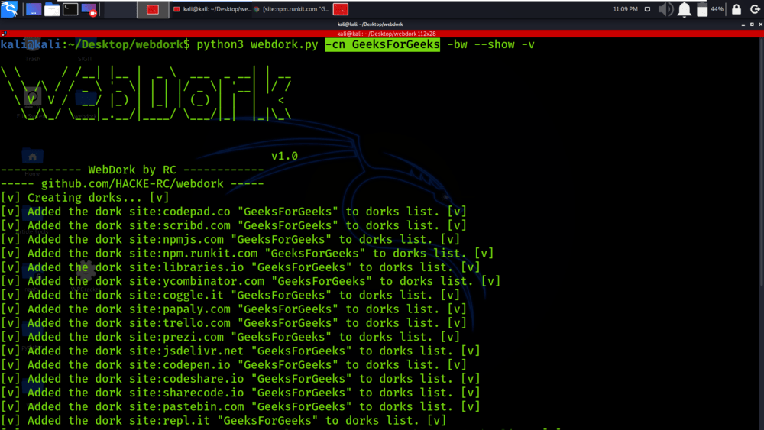Click the 'site:sharecode.io' dork line
This screenshot has width=764, height=430.
click(240, 393)
